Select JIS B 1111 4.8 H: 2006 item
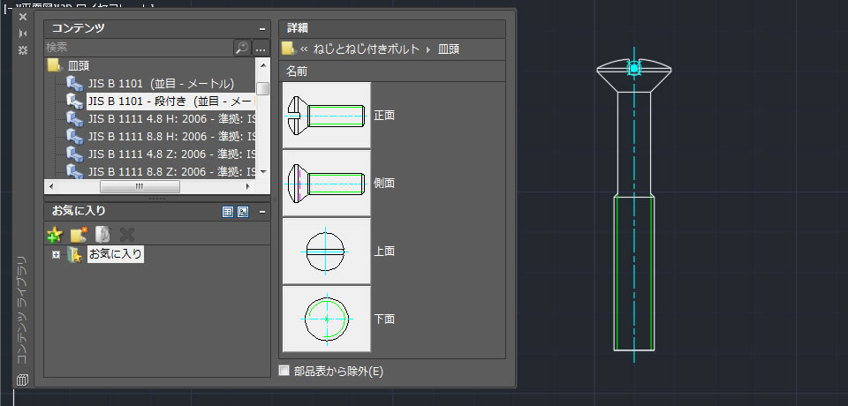 tap(171, 118)
